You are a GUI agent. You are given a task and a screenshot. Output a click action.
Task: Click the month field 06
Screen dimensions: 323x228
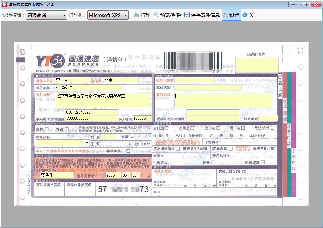126,175
